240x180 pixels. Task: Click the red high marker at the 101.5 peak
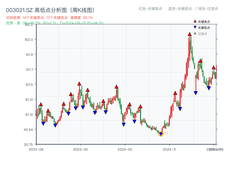point(79,84)
